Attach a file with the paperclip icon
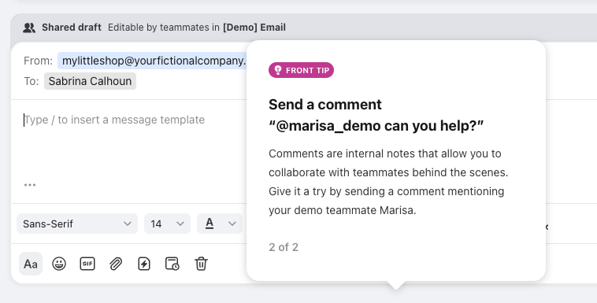 [116, 264]
